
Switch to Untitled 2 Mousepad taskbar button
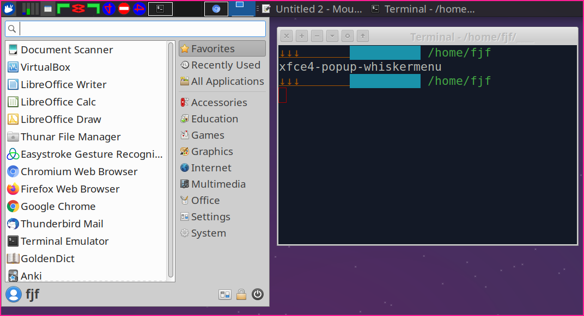tap(313, 9)
